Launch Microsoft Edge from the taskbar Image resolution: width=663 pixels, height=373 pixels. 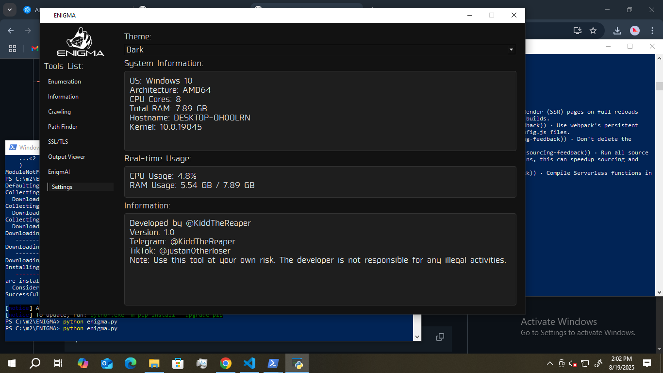tap(131, 363)
